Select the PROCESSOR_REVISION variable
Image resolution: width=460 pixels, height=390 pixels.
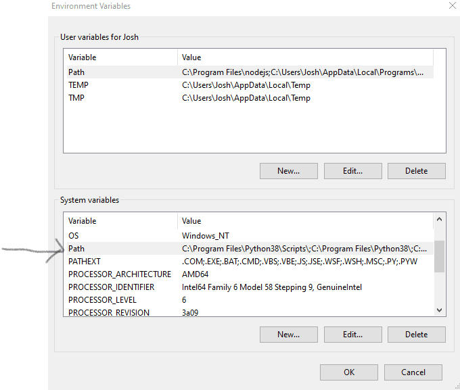(x=249, y=312)
